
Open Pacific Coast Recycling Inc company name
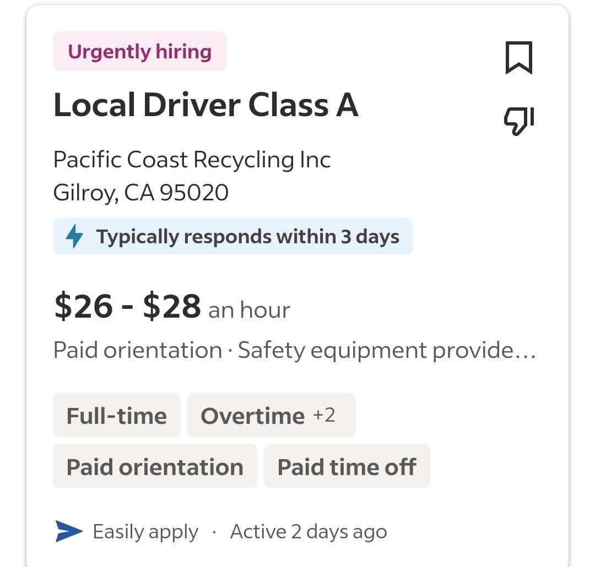pyautogui.click(x=192, y=160)
